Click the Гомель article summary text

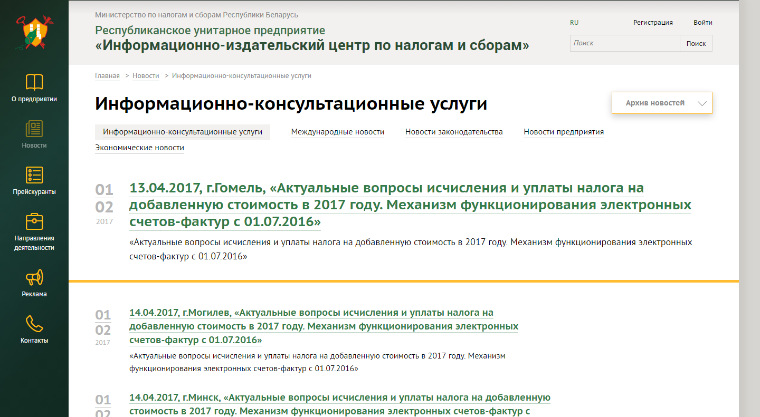[x=411, y=250]
